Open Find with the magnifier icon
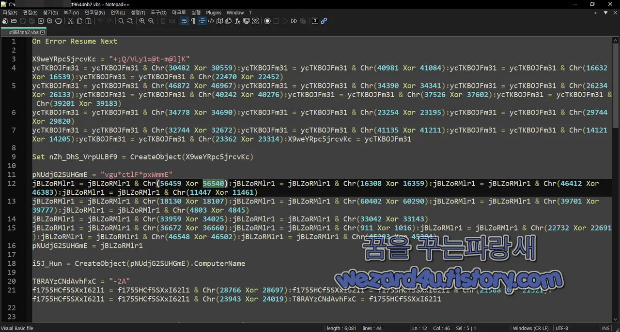Screen dimensions: 620x332 point(121,21)
